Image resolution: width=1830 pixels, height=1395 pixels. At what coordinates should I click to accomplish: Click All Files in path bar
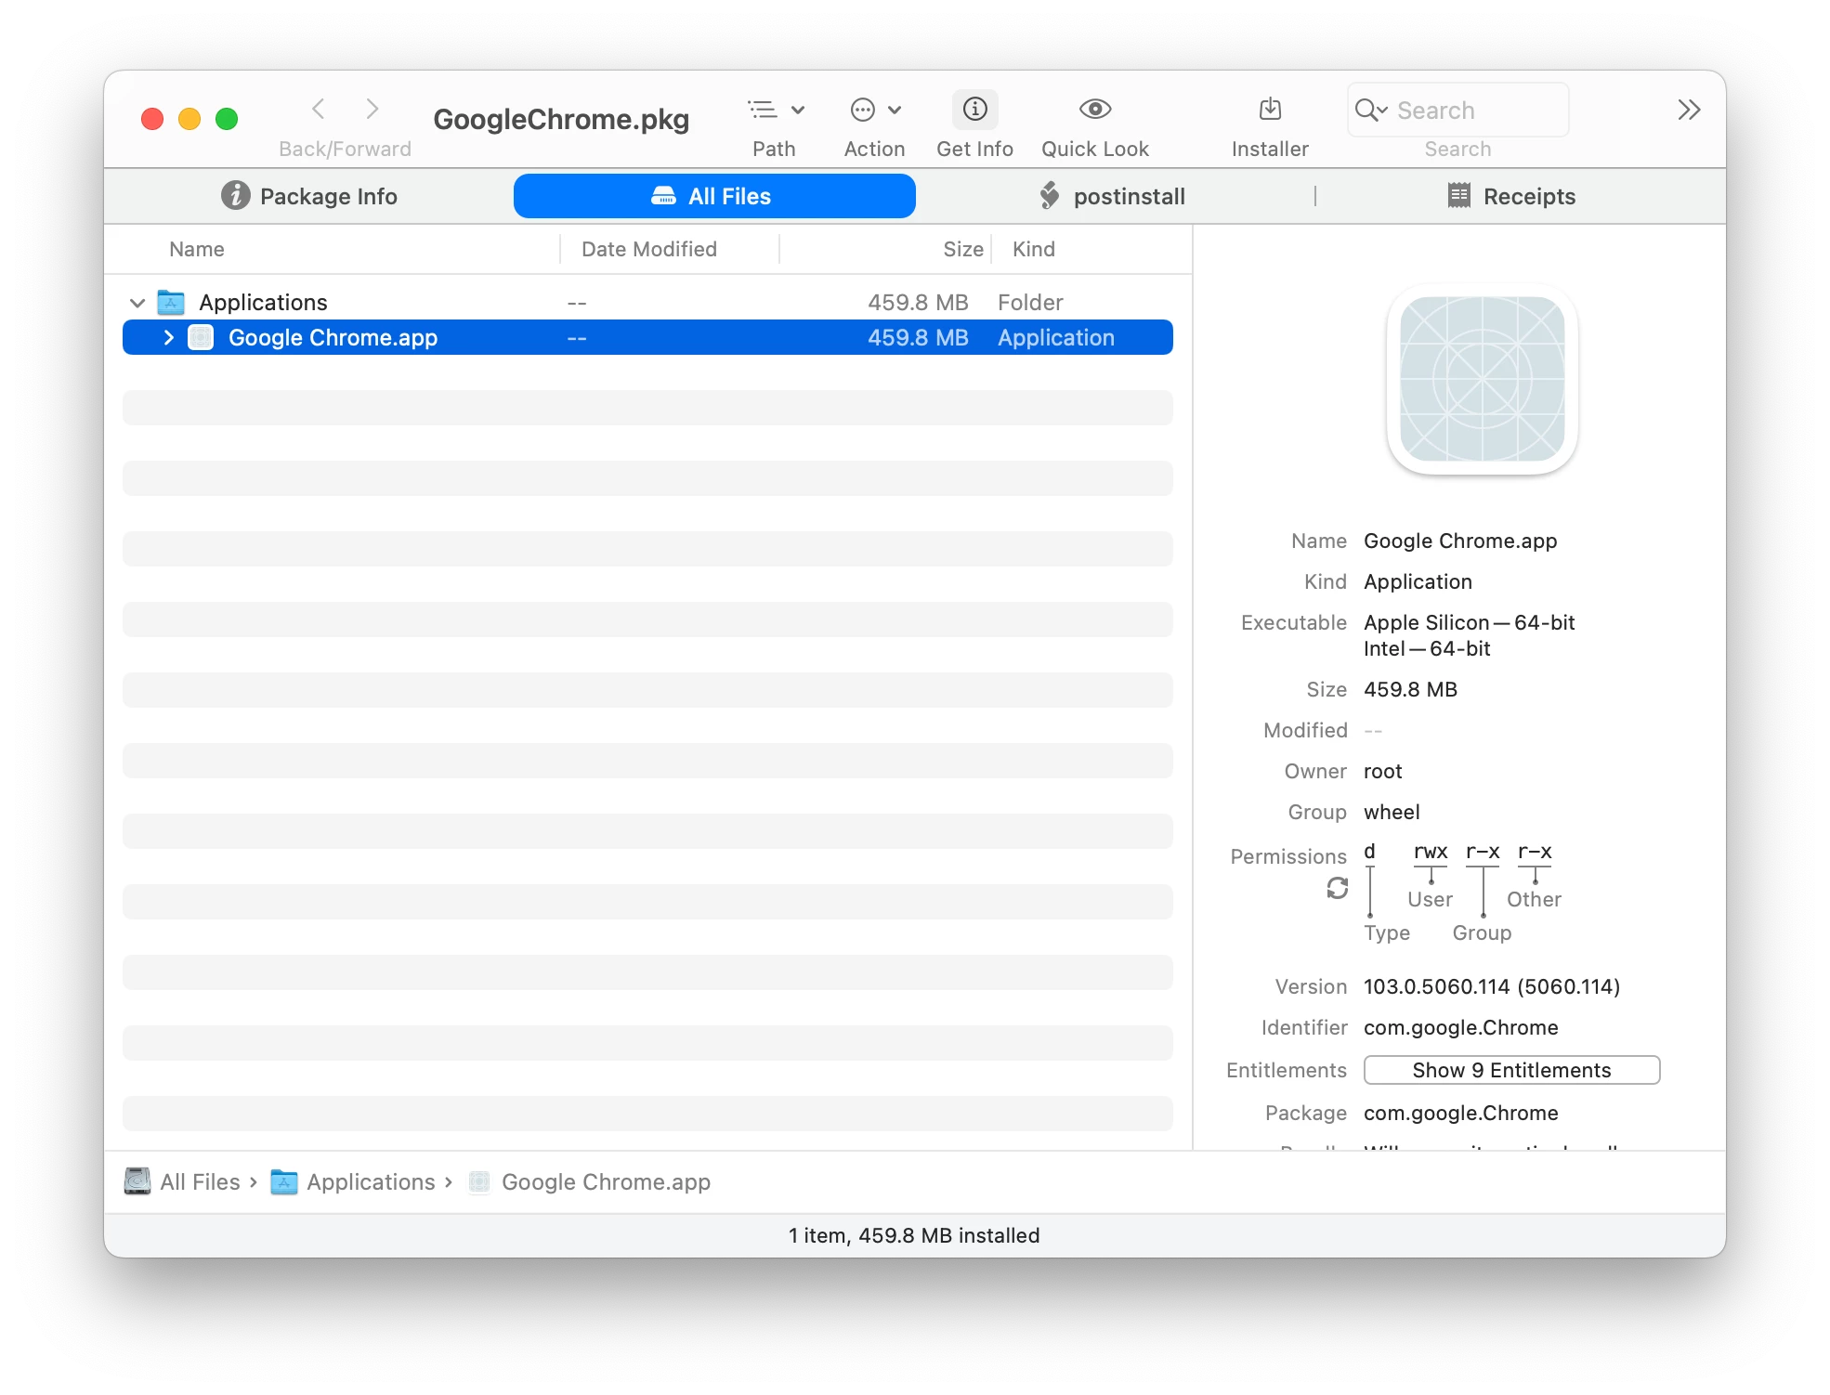tap(200, 1182)
